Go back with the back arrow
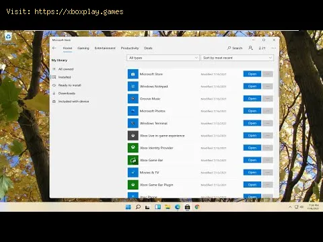Screen dimensions: 323x242 (x=54, y=48)
